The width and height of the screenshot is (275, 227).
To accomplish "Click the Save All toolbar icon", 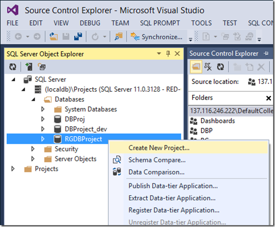I will pos(78,36).
